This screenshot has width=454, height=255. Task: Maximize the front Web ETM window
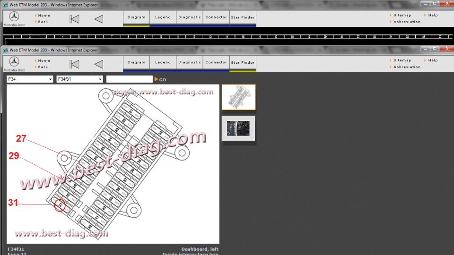pos(435,49)
